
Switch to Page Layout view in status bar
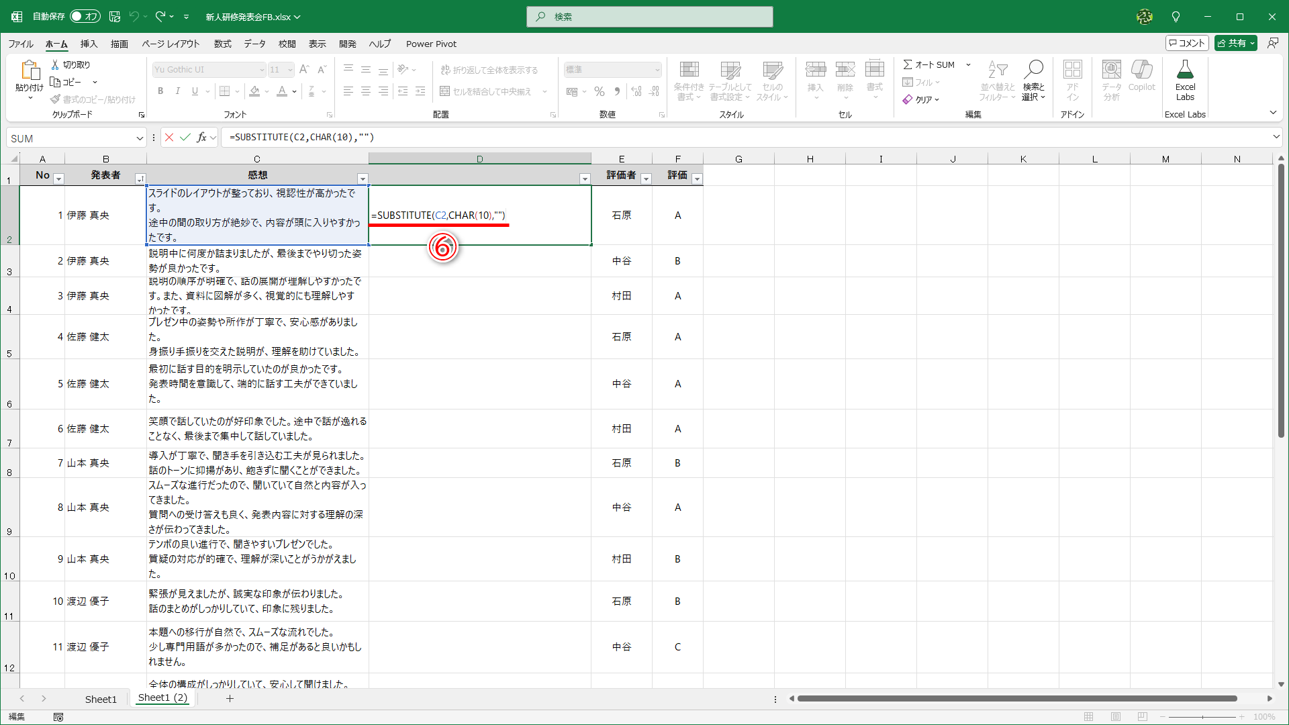(1116, 717)
